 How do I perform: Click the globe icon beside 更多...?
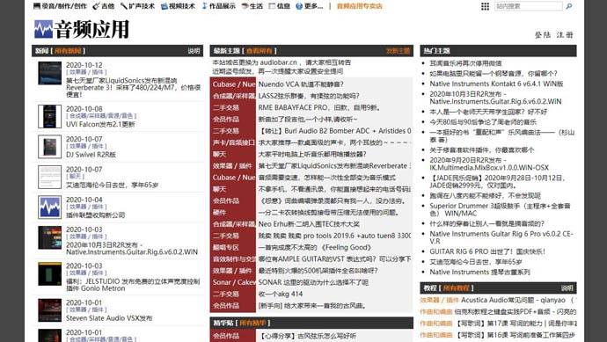point(299,6)
